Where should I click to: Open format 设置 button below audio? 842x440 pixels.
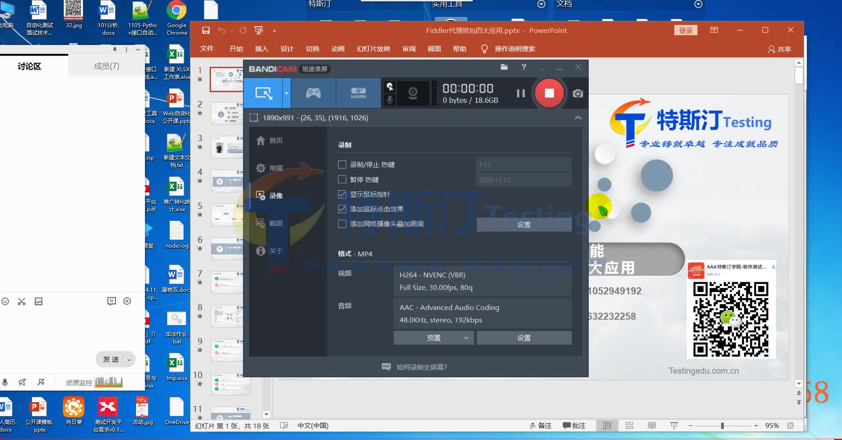click(x=524, y=338)
